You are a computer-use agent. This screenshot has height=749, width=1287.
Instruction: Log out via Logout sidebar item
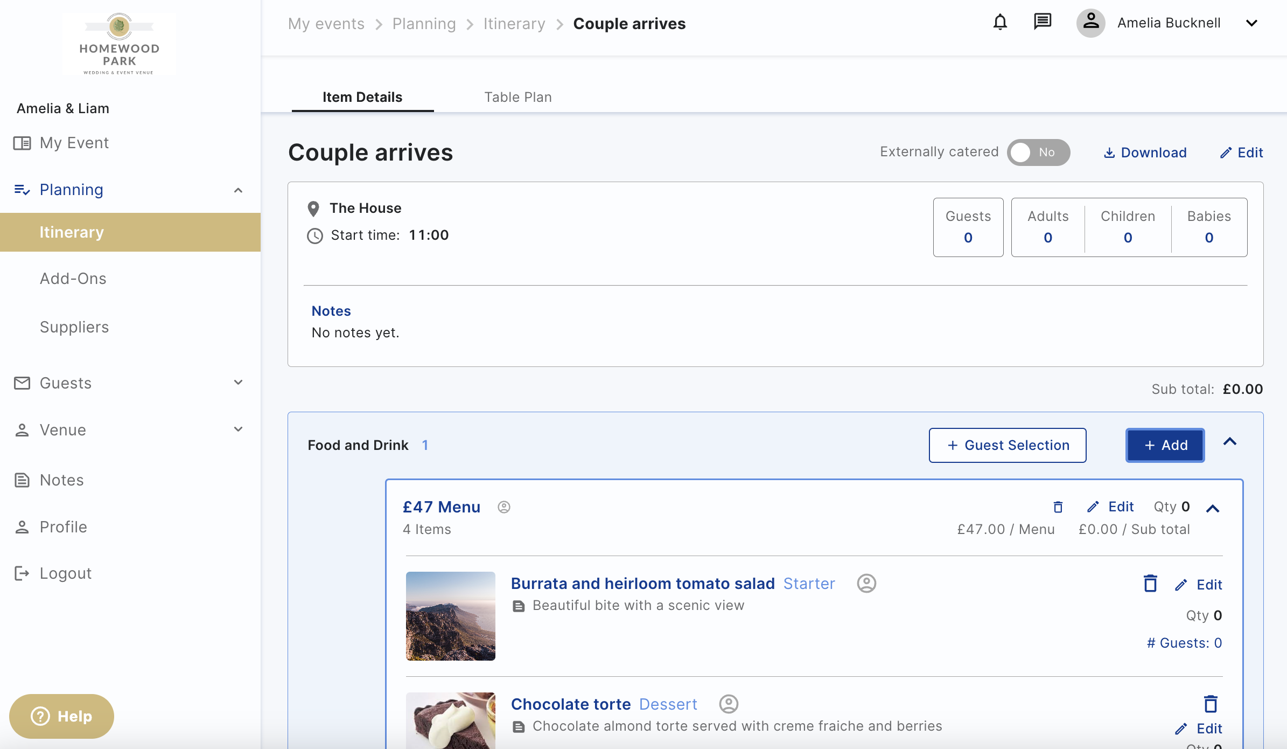(x=66, y=573)
